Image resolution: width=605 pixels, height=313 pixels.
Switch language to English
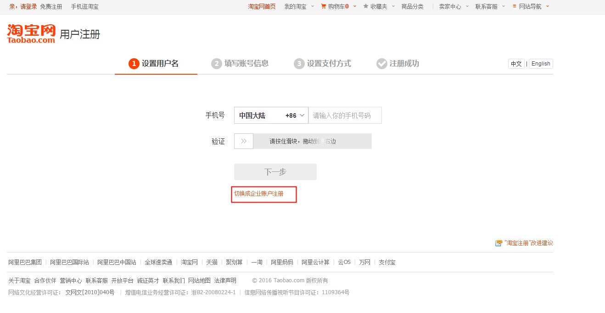coord(541,64)
